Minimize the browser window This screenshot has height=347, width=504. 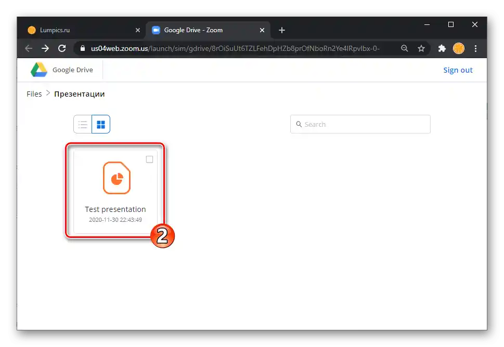[x=427, y=25]
